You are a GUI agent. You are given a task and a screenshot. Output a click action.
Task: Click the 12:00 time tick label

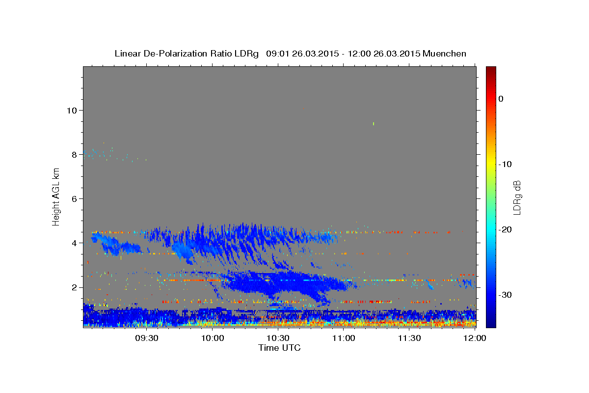click(475, 338)
